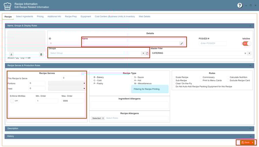The image size is (259, 147).
Task: Collapse the Name, Groups & Display Rules section
Action: pyautogui.click(x=250, y=26)
